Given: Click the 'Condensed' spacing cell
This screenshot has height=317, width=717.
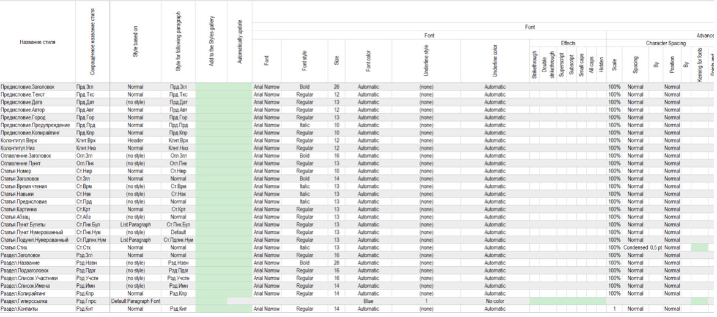Looking at the screenshot, I should (635, 247).
